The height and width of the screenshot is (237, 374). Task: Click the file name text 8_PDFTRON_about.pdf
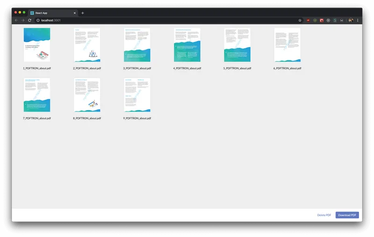coord(87,118)
